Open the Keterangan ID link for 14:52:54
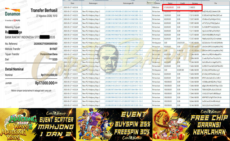Image resolution: width=230 pixels, height=141 pixels. [x=124, y=11]
